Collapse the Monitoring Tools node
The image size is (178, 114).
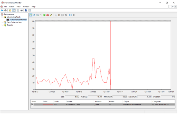point(2,17)
